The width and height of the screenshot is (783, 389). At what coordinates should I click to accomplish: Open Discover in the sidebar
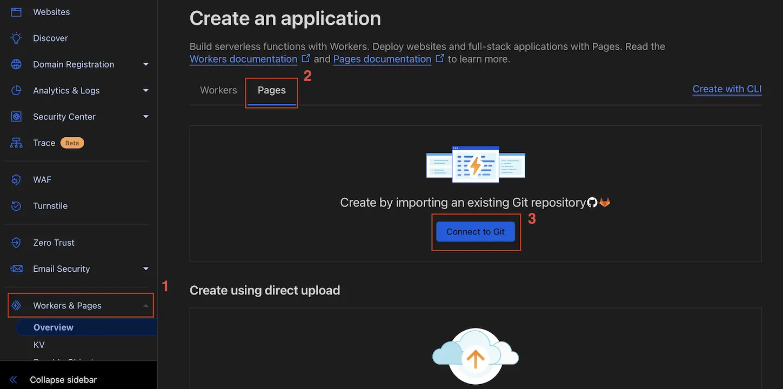[50, 38]
